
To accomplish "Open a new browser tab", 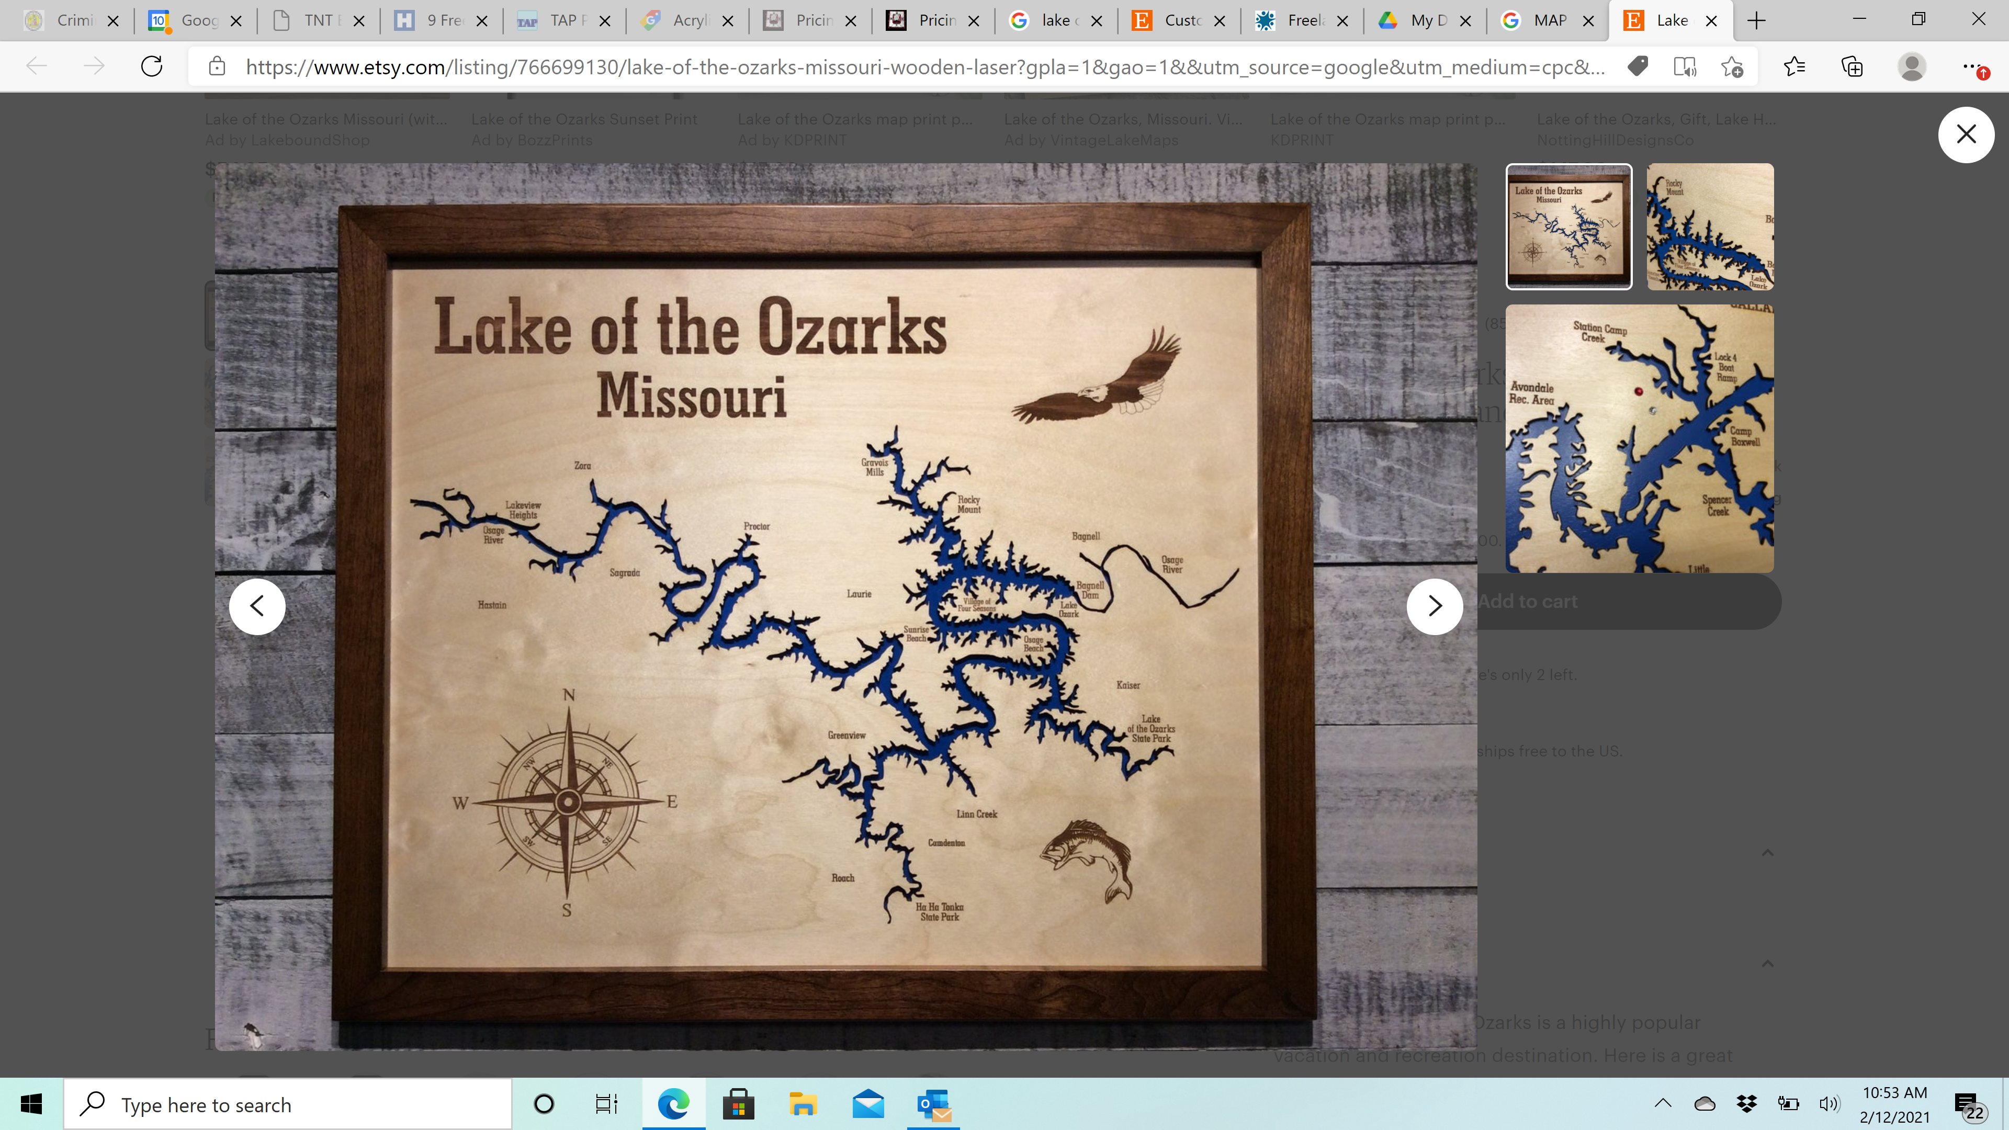I will click(x=1756, y=21).
